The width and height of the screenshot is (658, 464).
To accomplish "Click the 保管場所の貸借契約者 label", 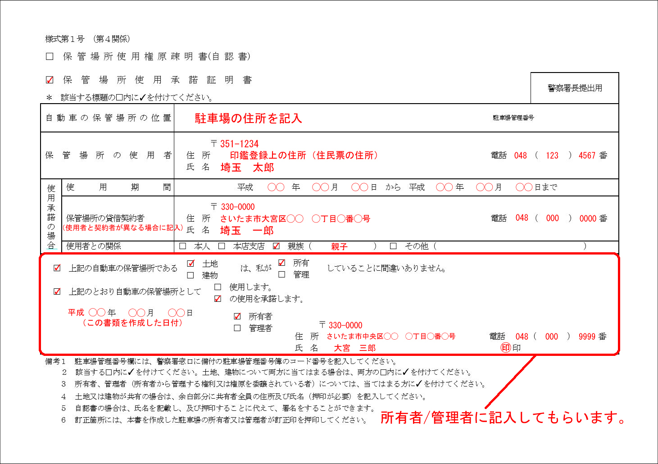I will point(105,218).
